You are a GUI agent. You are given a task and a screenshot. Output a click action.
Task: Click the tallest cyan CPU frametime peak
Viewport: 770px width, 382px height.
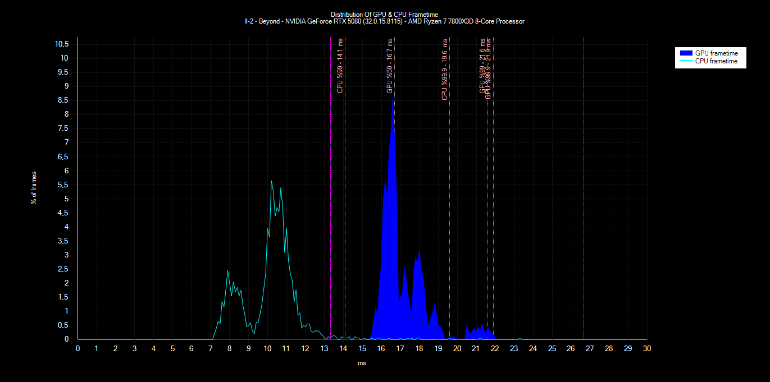pos(271,182)
